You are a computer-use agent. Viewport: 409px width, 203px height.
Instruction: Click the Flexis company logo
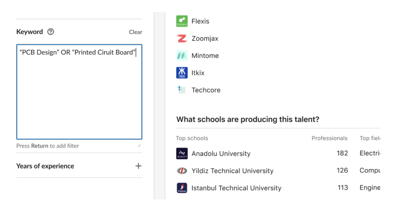(181, 21)
